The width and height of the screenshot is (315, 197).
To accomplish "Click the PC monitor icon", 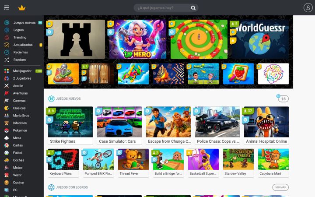I will coord(7,190).
